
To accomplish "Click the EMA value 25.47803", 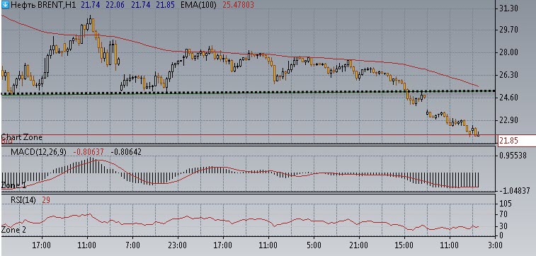I will pos(238,5).
